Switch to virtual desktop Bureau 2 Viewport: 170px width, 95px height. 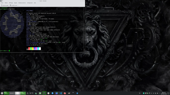[12, 93]
